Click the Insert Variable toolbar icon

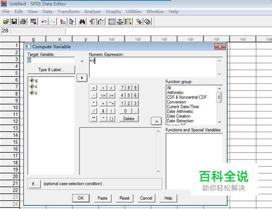pos(101,22)
